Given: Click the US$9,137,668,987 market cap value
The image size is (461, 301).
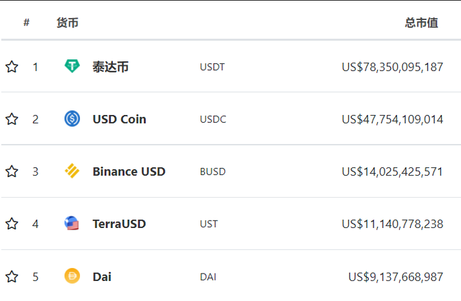Looking at the screenshot, I should coord(396,277).
